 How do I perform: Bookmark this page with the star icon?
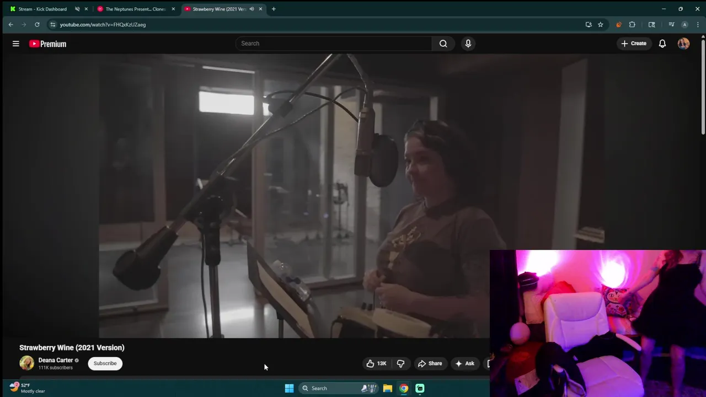(x=601, y=24)
